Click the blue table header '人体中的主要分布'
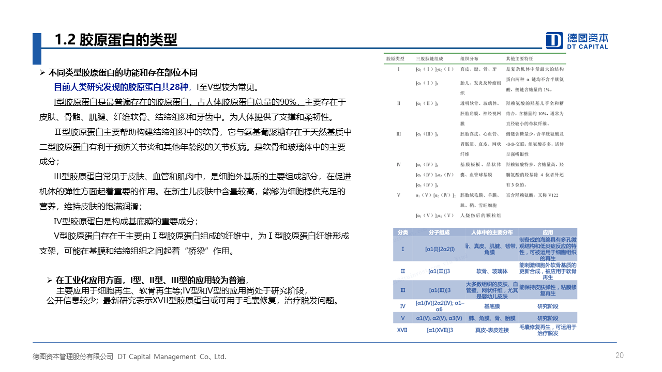Image resolution: width=662 pixels, height=372 pixels. [492, 232]
